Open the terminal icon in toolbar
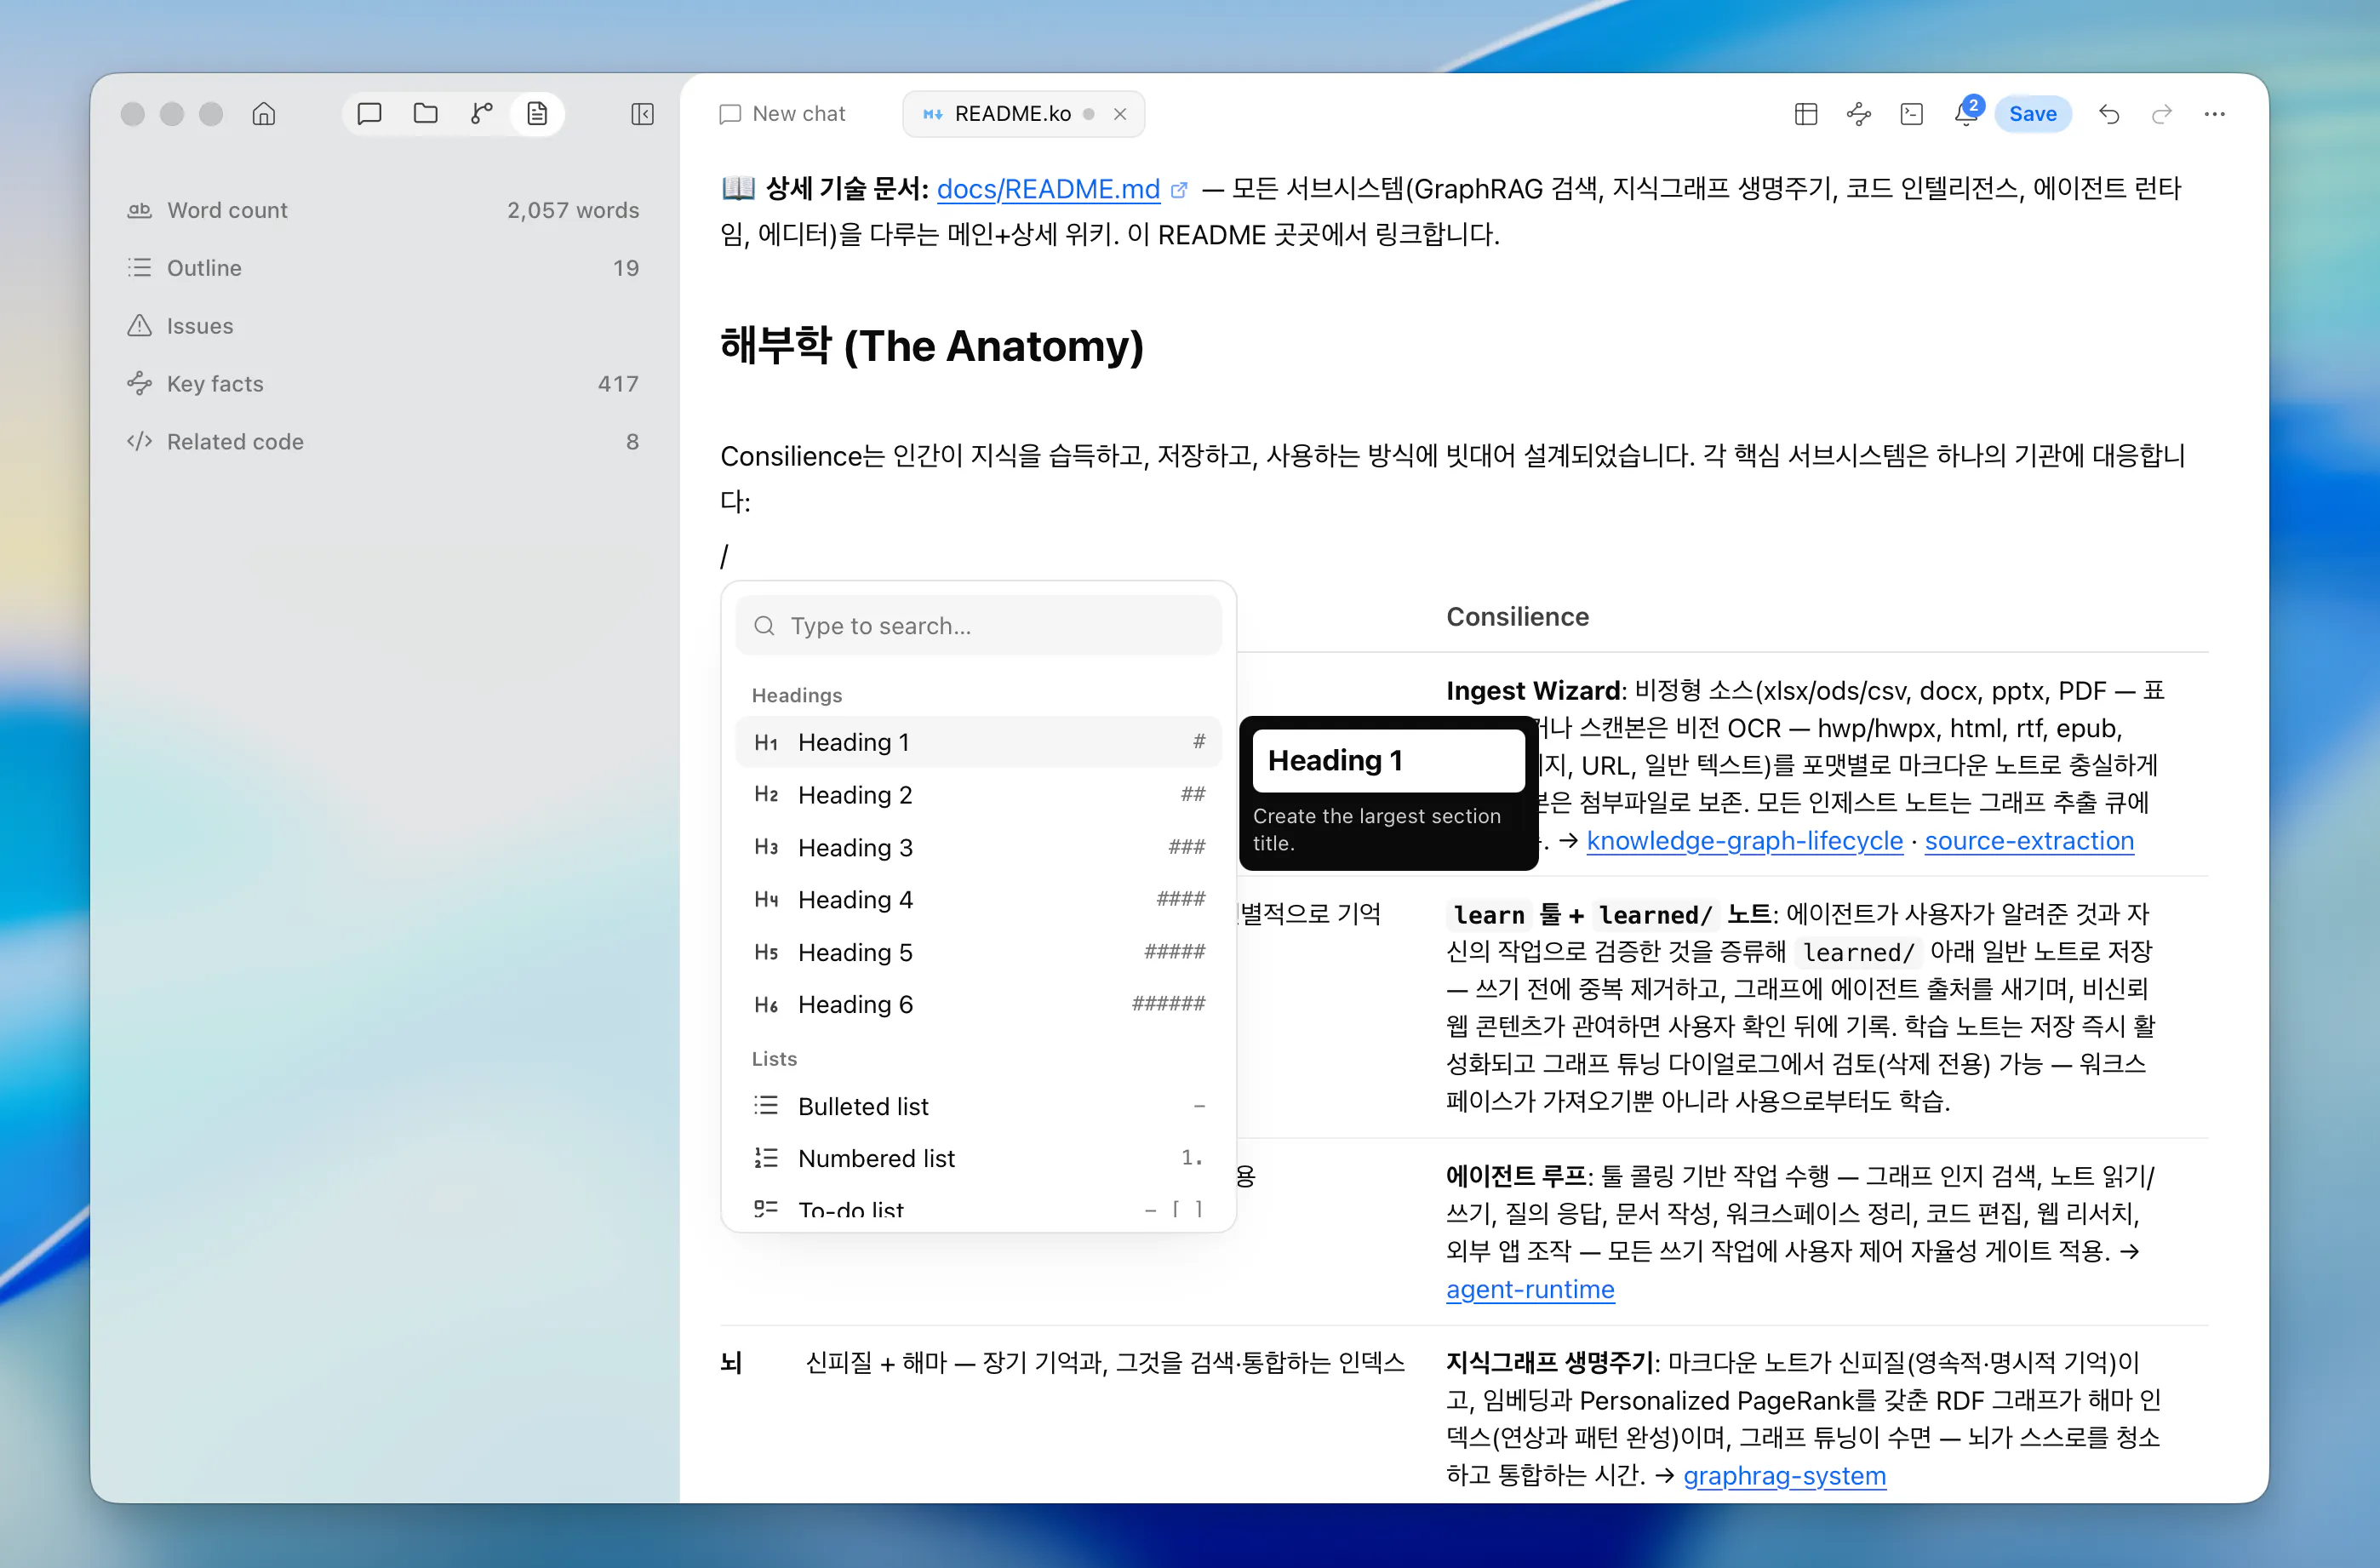2380x1568 pixels. tap(1911, 114)
